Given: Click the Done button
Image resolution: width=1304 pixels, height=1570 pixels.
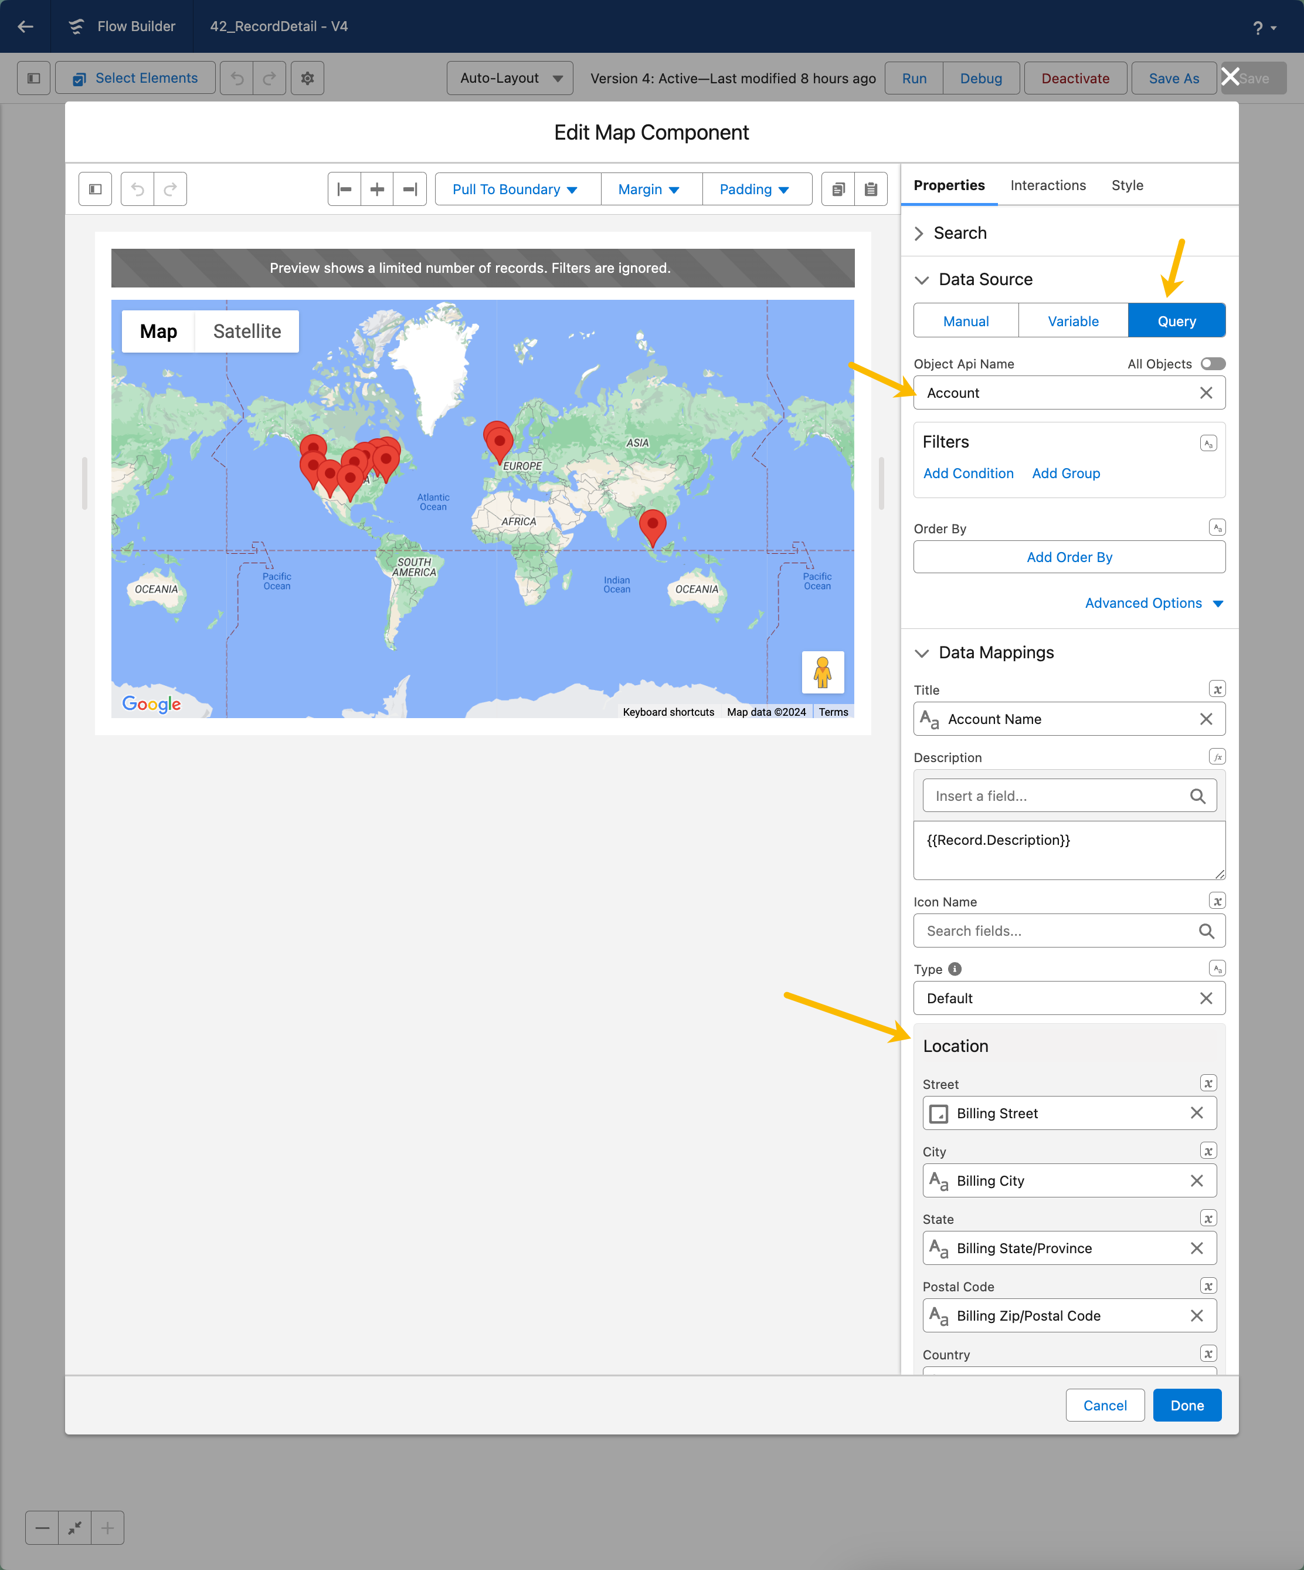Looking at the screenshot, I should point(1187,1406).
